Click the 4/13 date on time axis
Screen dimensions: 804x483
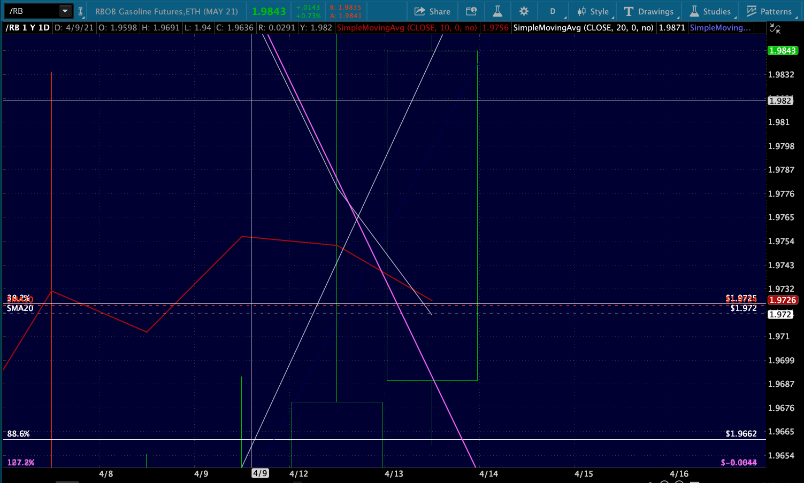coord(394,473)
